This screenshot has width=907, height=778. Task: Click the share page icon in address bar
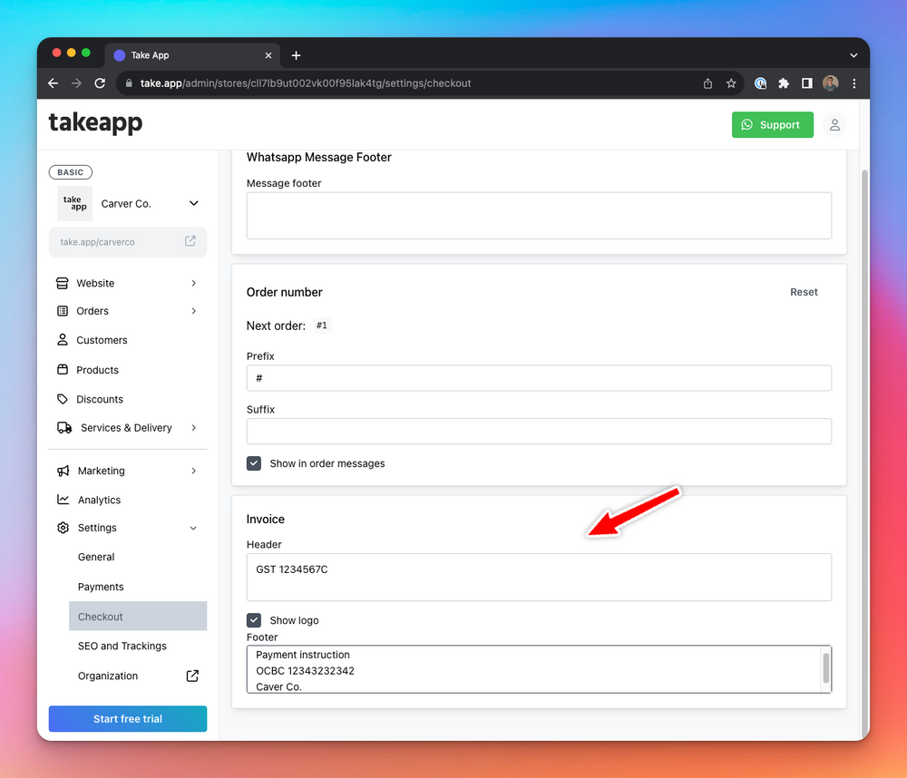[x=707, y=83]
